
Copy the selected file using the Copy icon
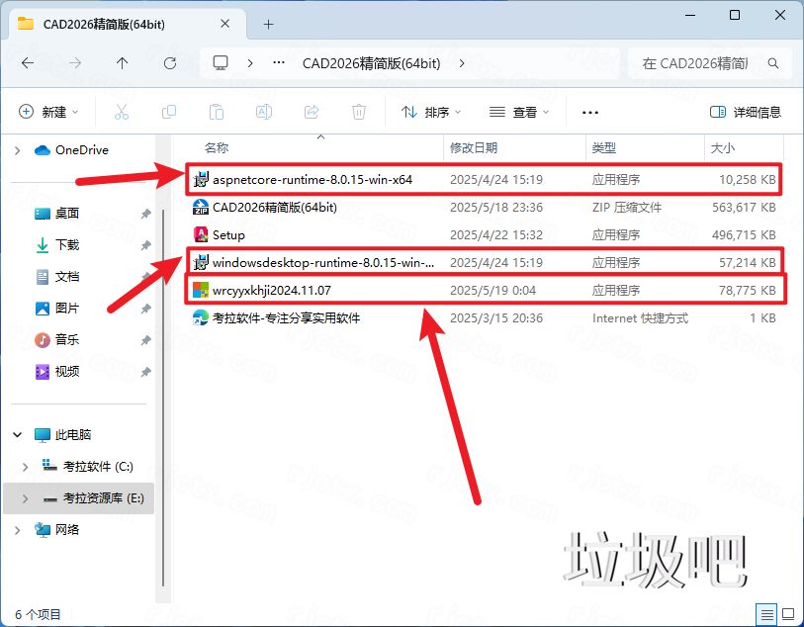[x=169, y=112]
